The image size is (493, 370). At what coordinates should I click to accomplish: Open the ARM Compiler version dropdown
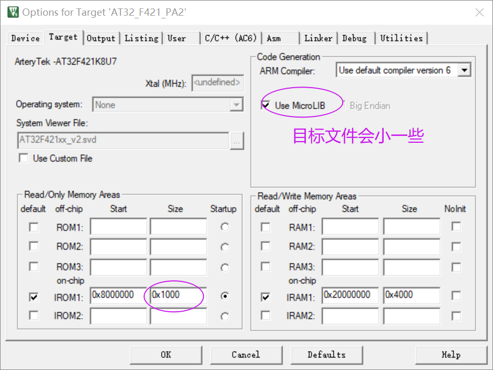(x=465, y=70)
